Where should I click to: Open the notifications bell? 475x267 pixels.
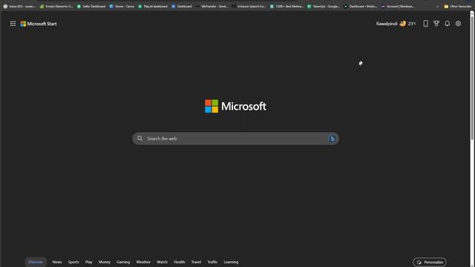pos(447,24)
